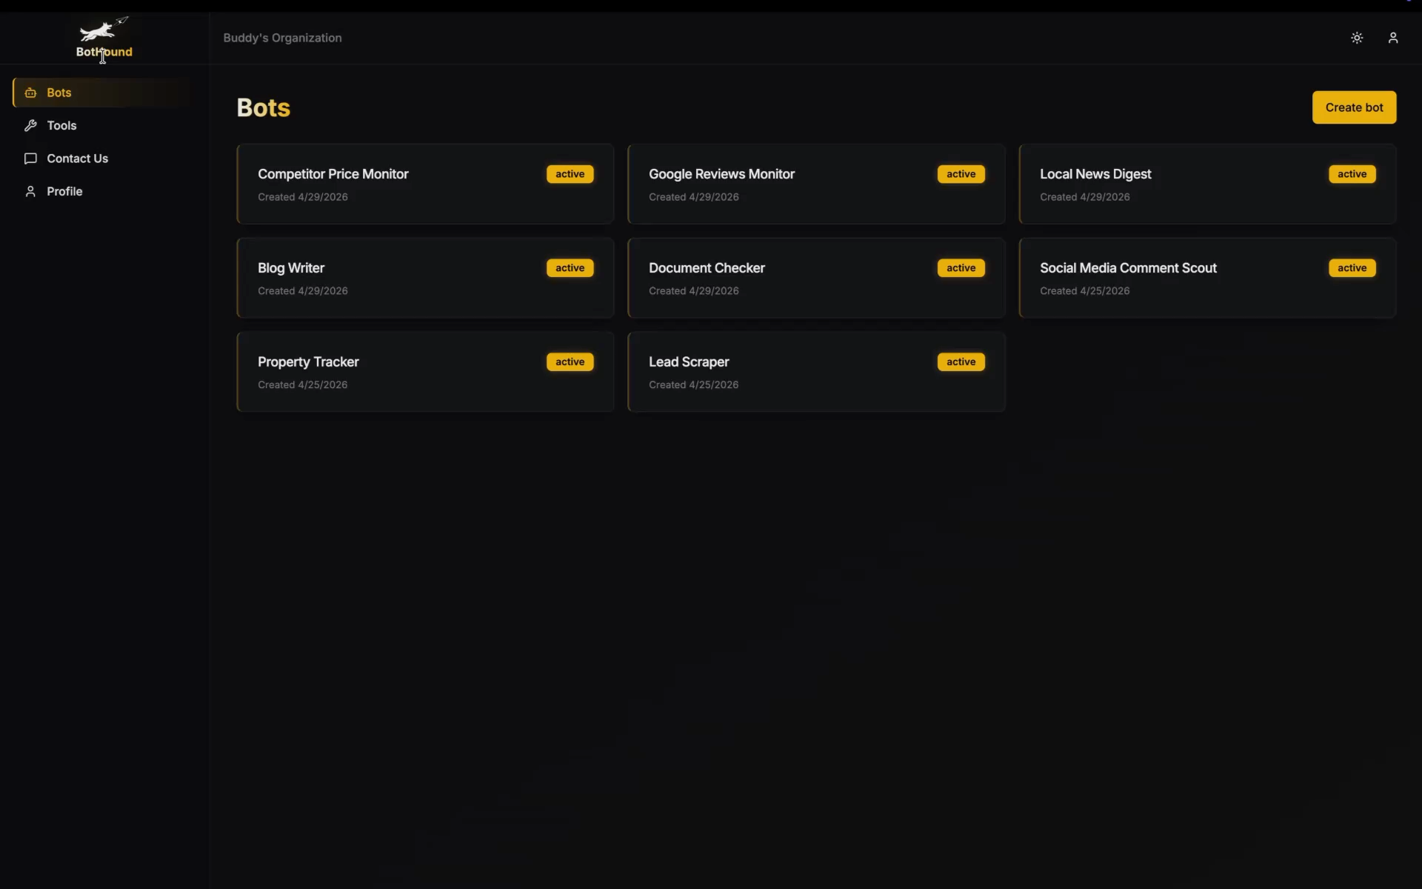
Task: Click the Contact Us chat icon
Action: pyautogui.click(x=30, y=159)
